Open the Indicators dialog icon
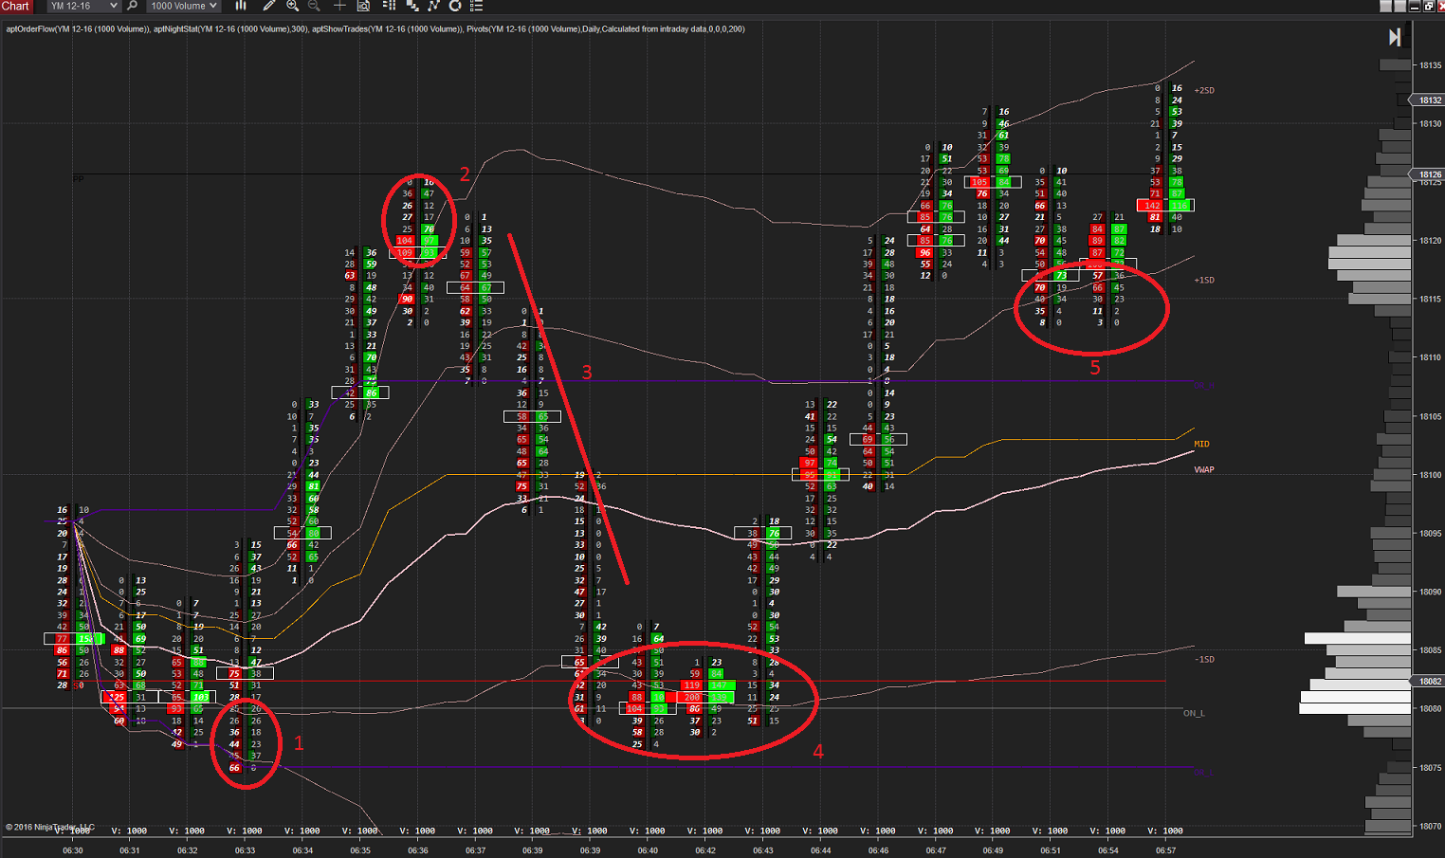The image size is (1445, 858). [x=433, y=6]
